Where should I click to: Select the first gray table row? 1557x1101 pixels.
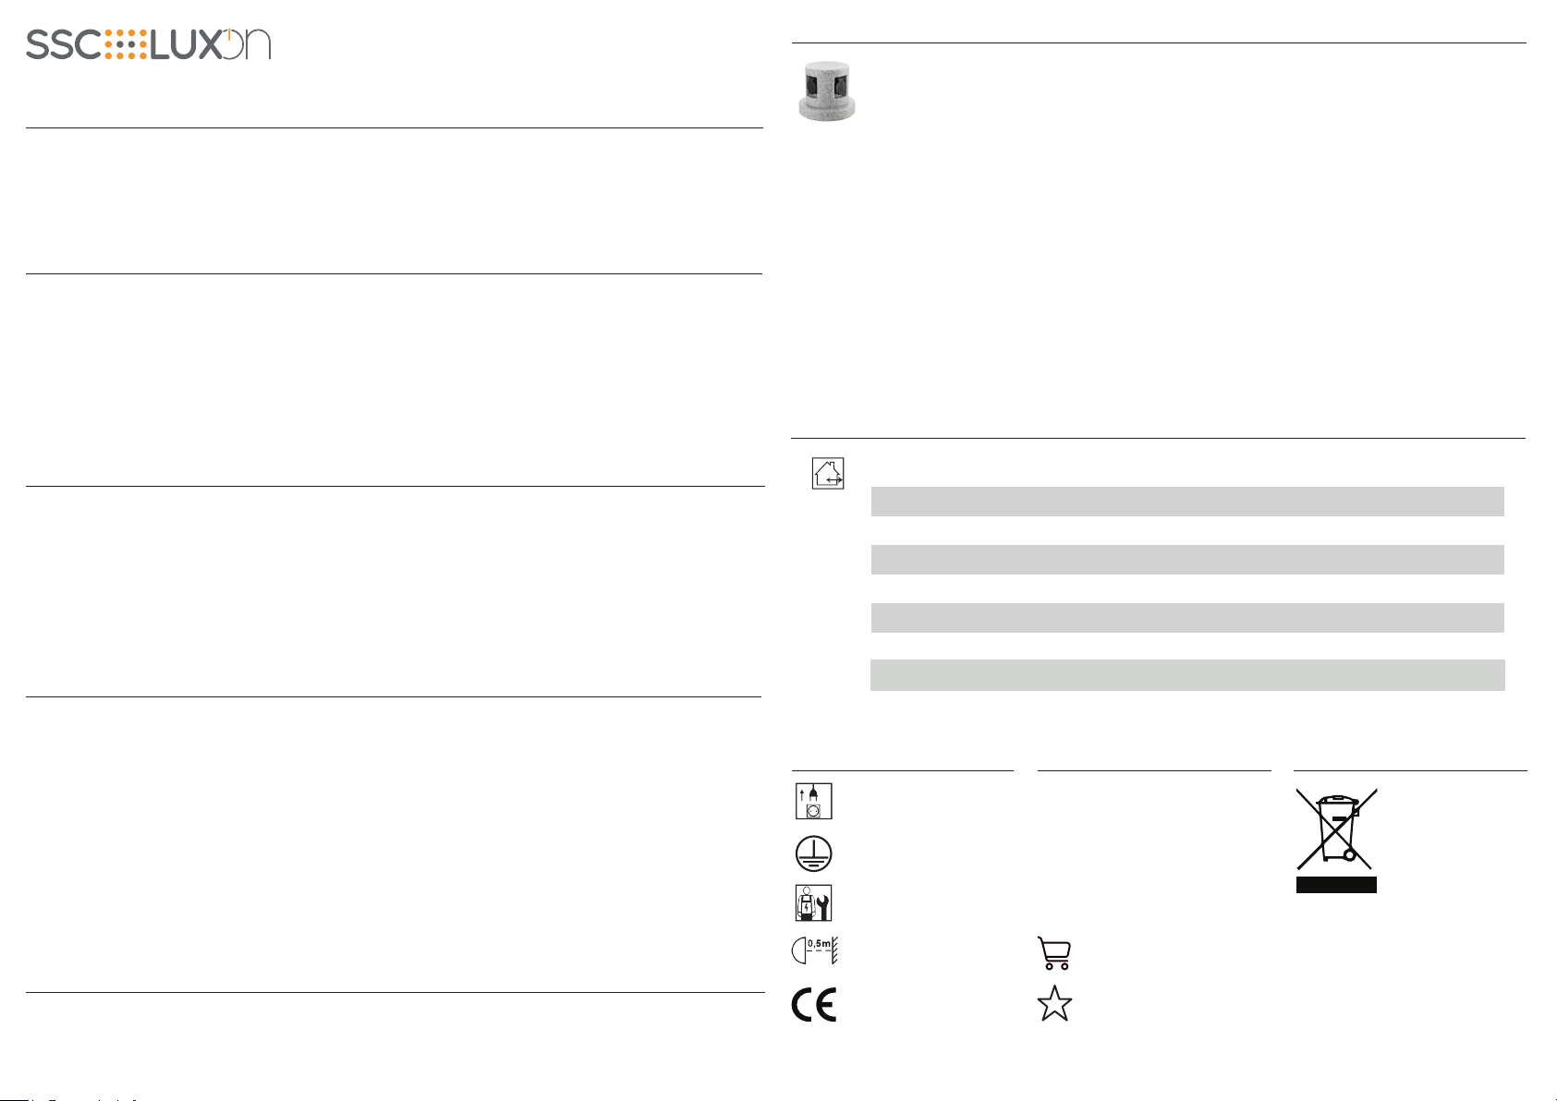point(1187,502)
